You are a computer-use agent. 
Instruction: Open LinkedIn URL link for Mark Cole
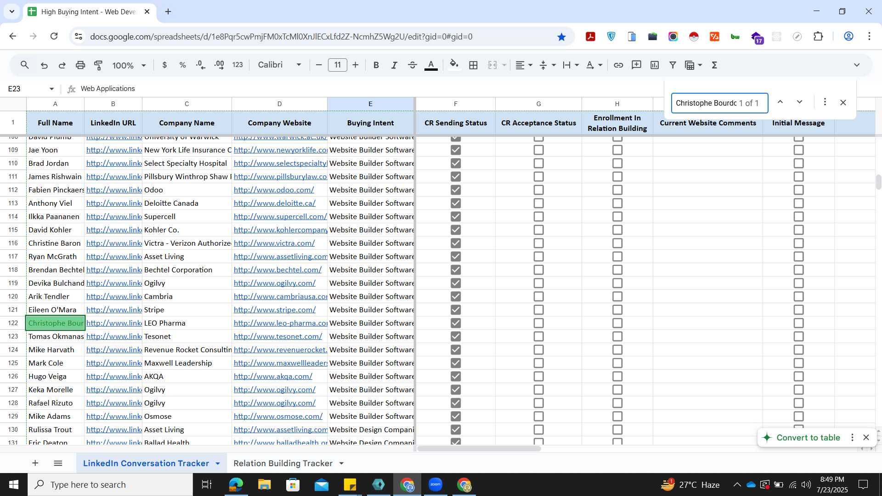[114, 363]
